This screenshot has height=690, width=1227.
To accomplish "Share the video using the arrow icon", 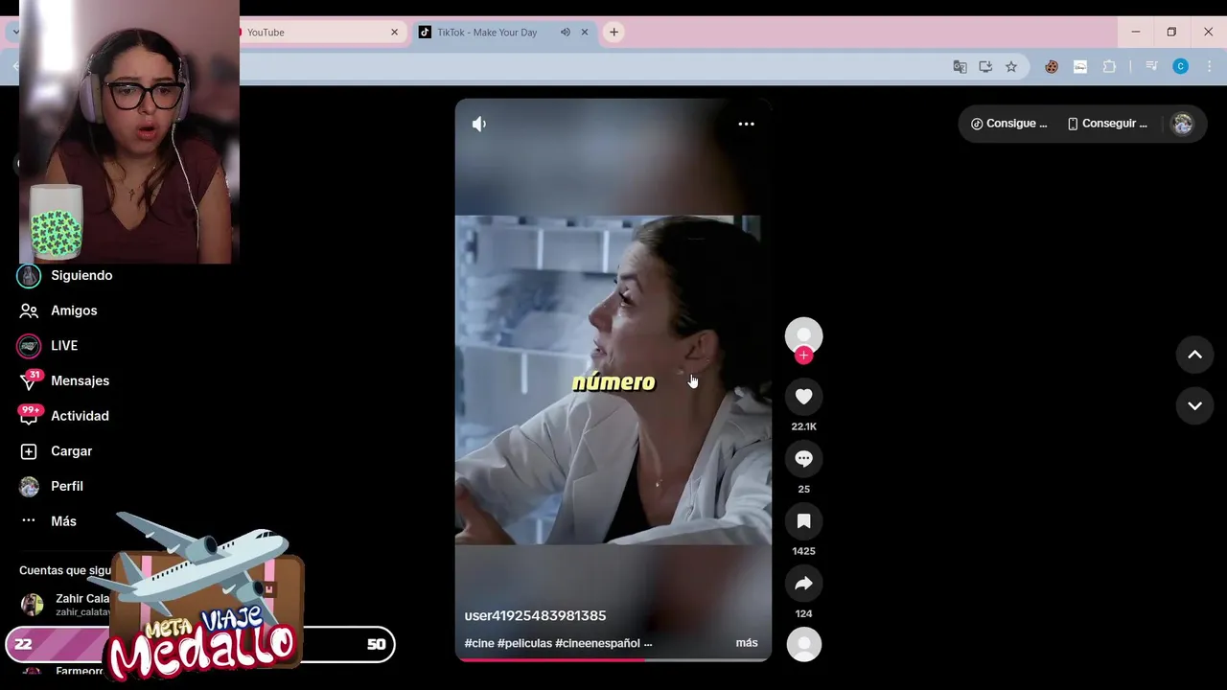I will point(803,584).
